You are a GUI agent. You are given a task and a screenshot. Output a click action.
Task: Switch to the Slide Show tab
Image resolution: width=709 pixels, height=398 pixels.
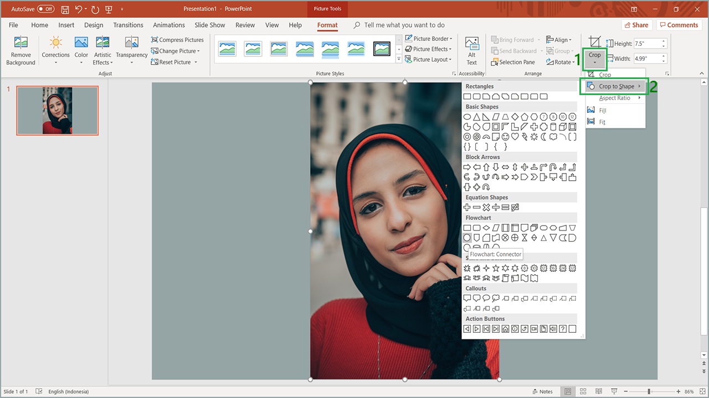click(209, 25)
